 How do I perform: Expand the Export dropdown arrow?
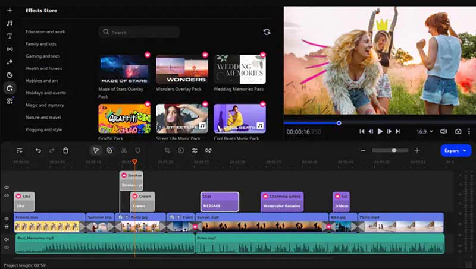tap(464, 151)
